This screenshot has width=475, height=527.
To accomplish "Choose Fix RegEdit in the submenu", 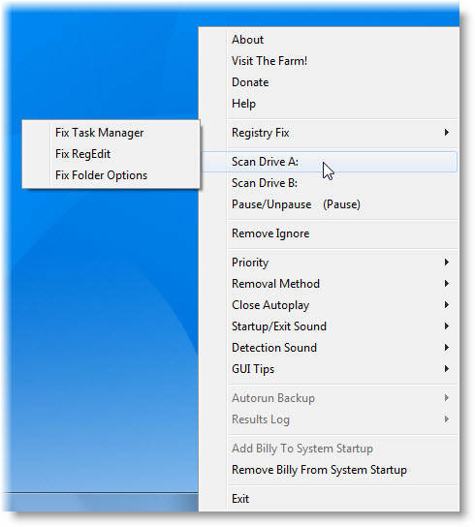I will 111,154.
